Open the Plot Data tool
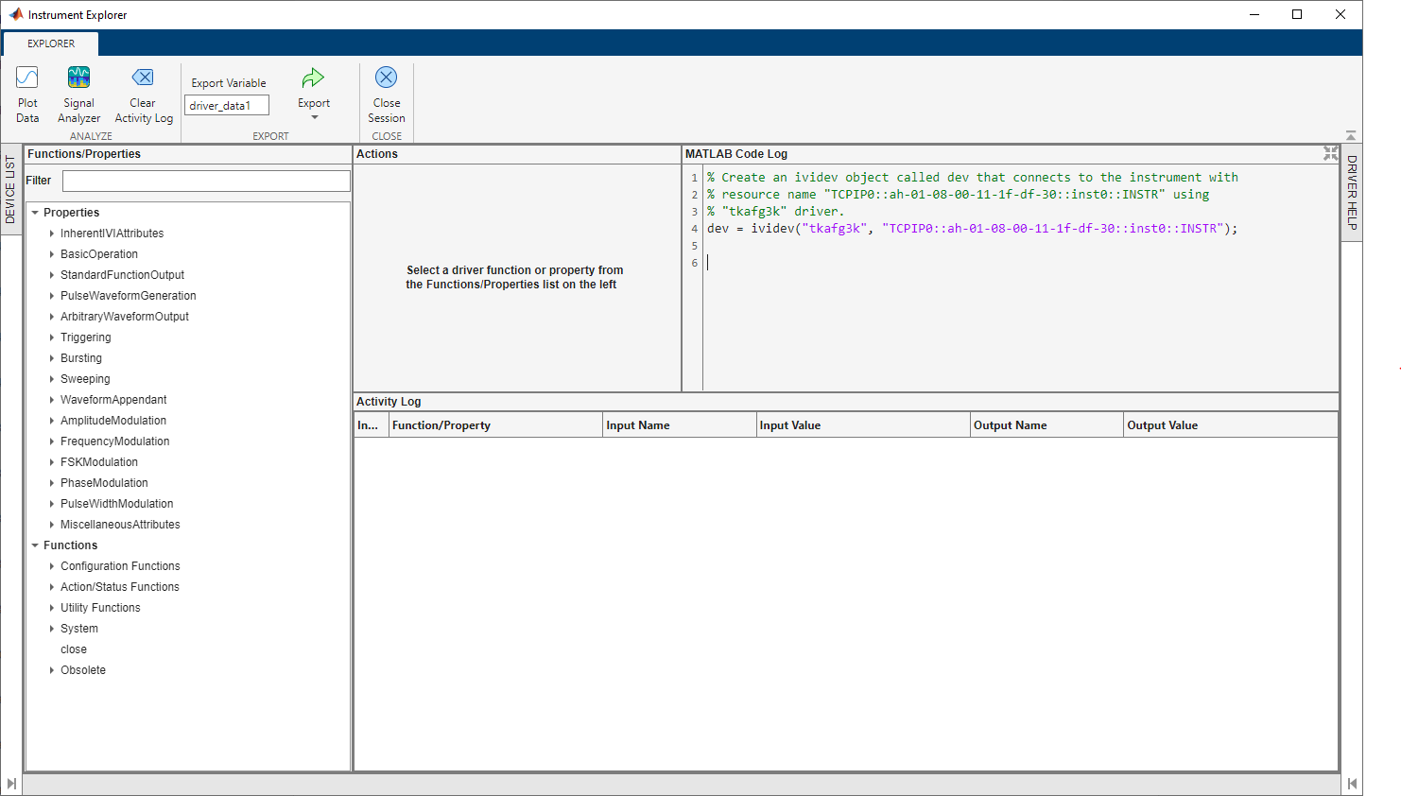The width and height of the screenshot is (1401, 796). [x=27, y=95]
